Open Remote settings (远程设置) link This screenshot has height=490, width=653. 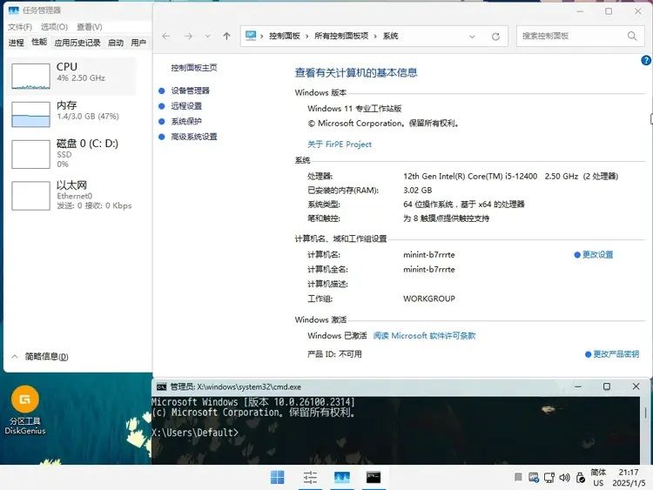tap(186, 106)
